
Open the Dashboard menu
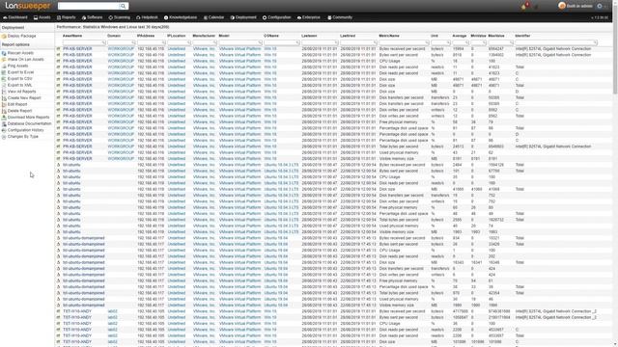tap(15, 17)
